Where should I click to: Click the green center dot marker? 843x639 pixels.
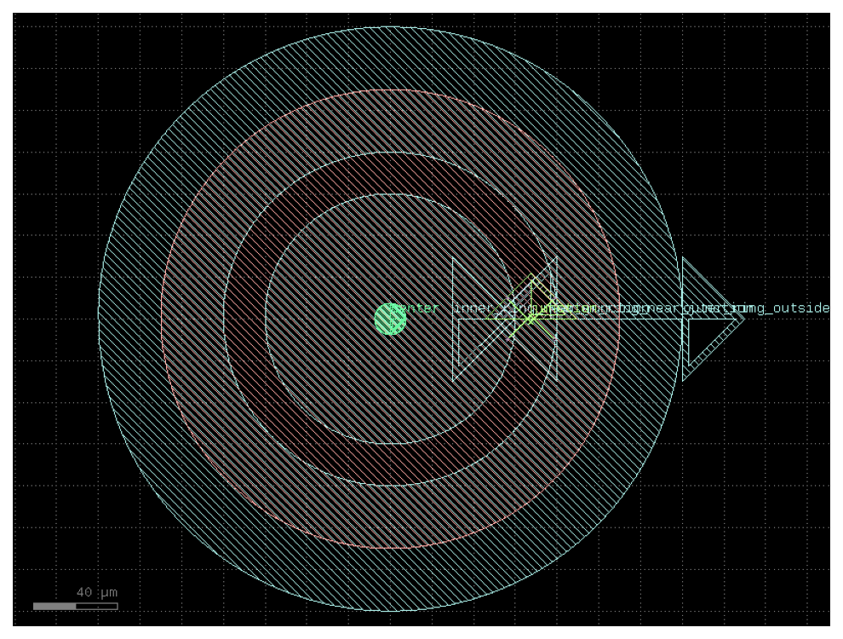point(390,319)
